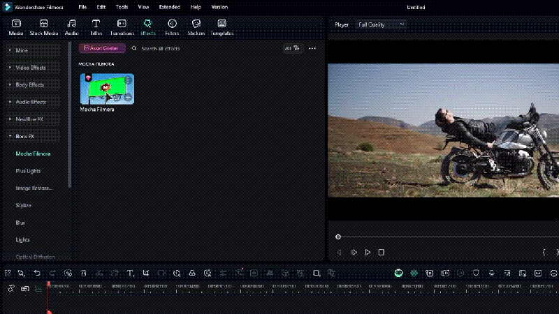Toggle the auto ripple link icon
The image size is (559, 314).
[25, 288]
